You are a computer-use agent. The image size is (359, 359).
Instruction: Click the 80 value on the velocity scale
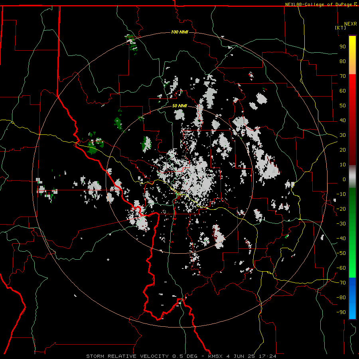point(343,61)
